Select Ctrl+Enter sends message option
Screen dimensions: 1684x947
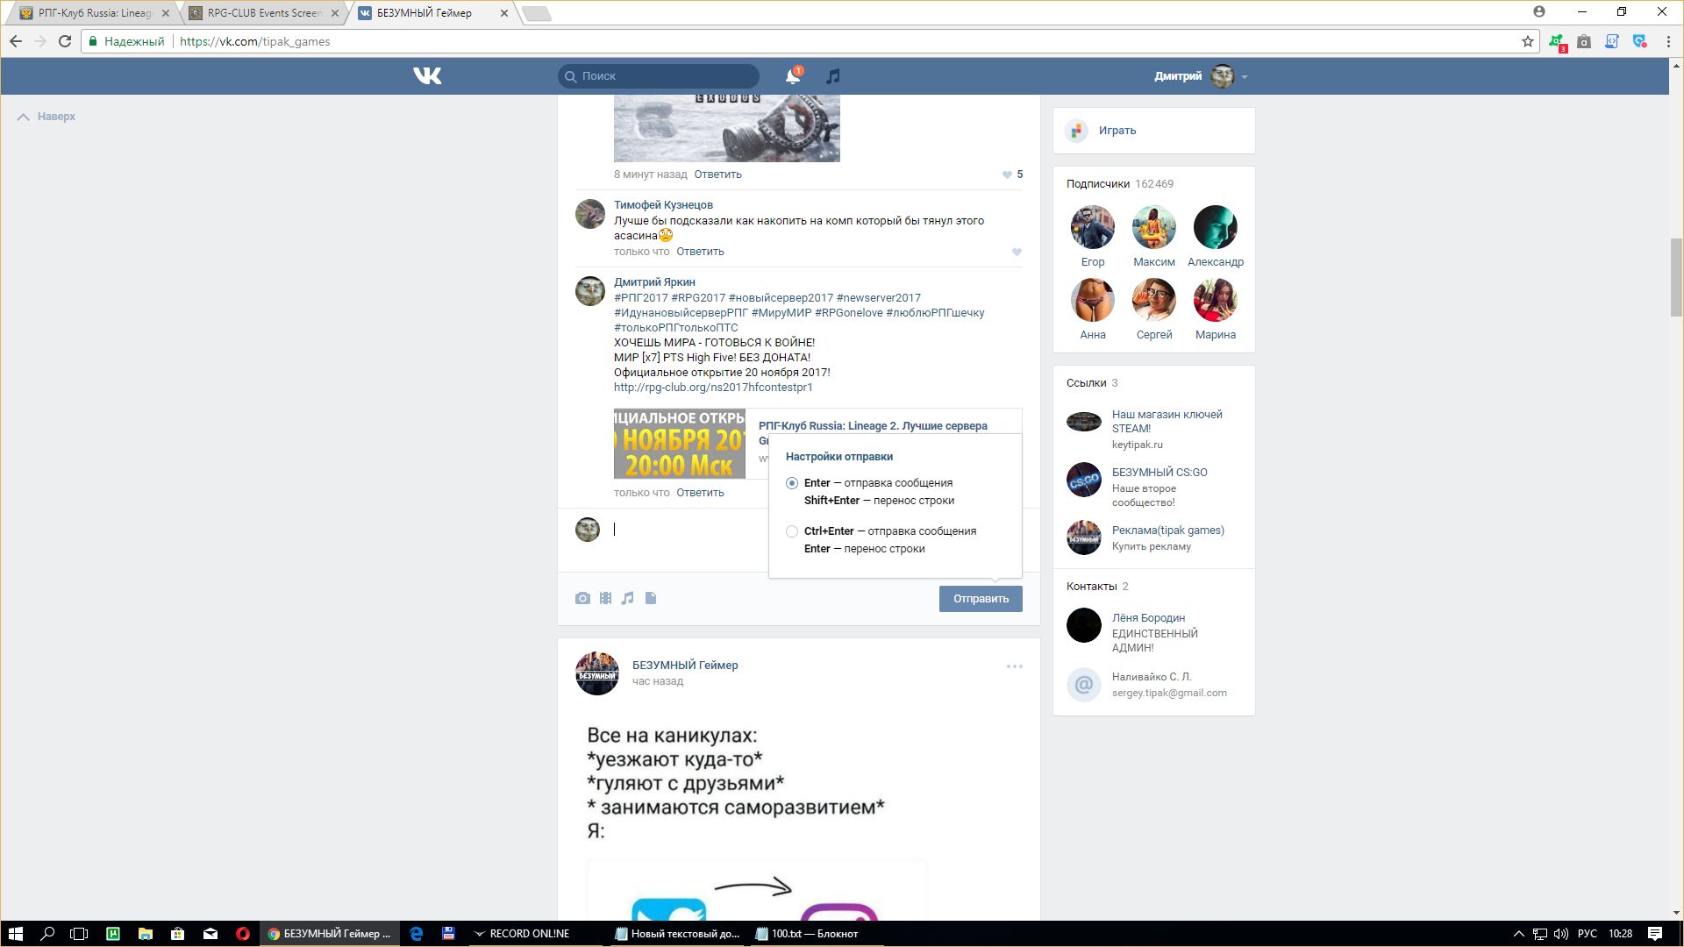(x=792, y=531)
